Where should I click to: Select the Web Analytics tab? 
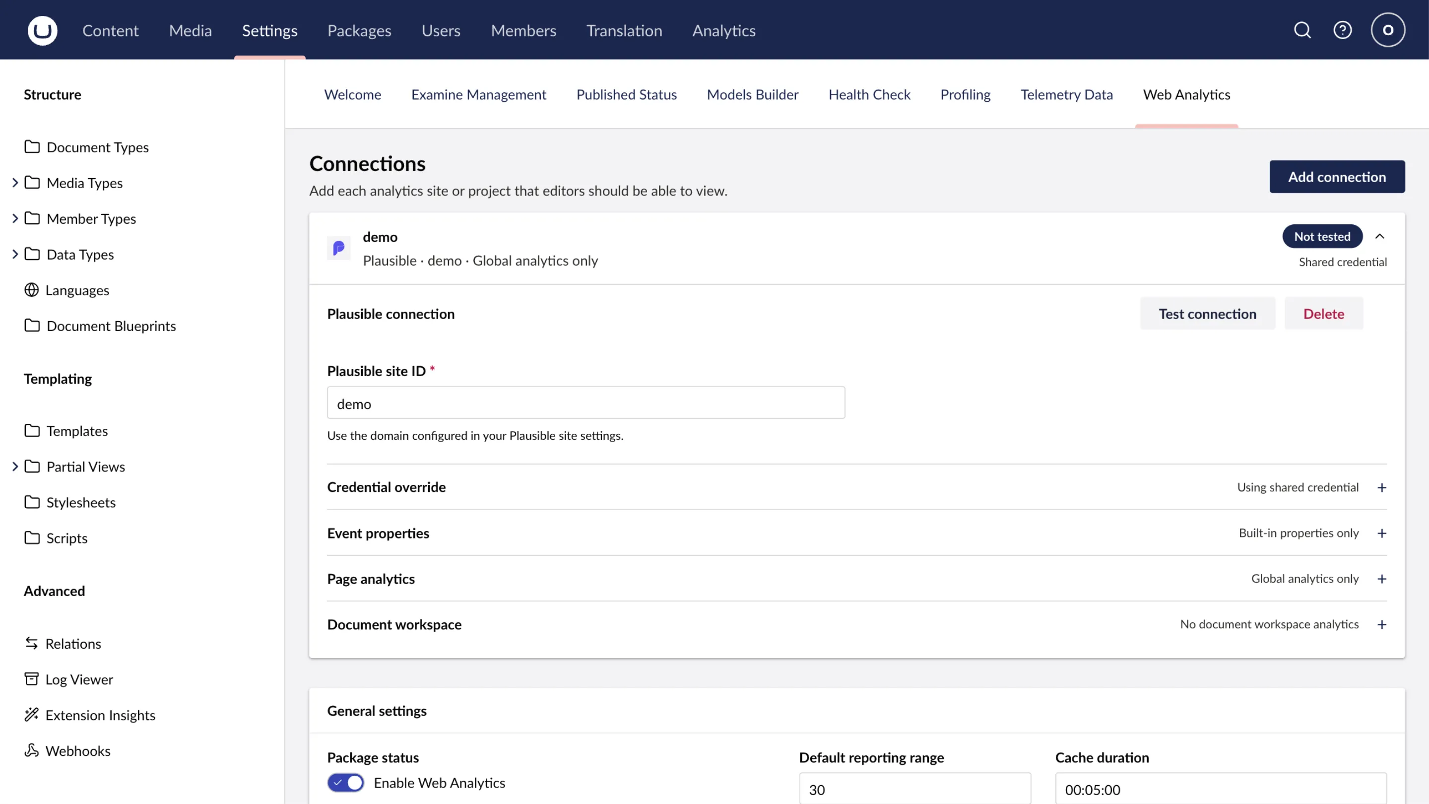click(1186, 94)
